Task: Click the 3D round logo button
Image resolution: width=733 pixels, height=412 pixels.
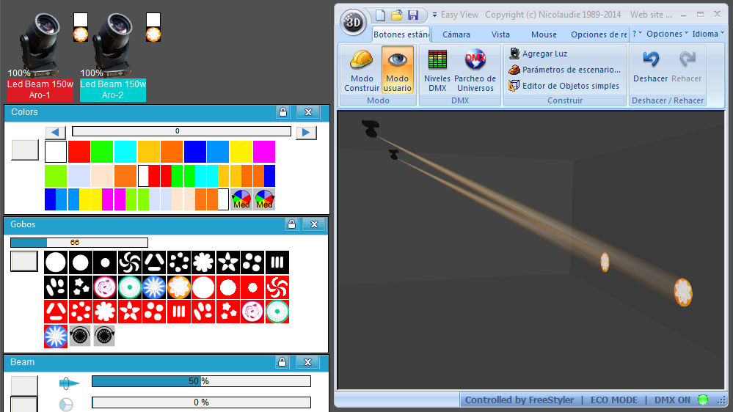Action: [353, 21]
